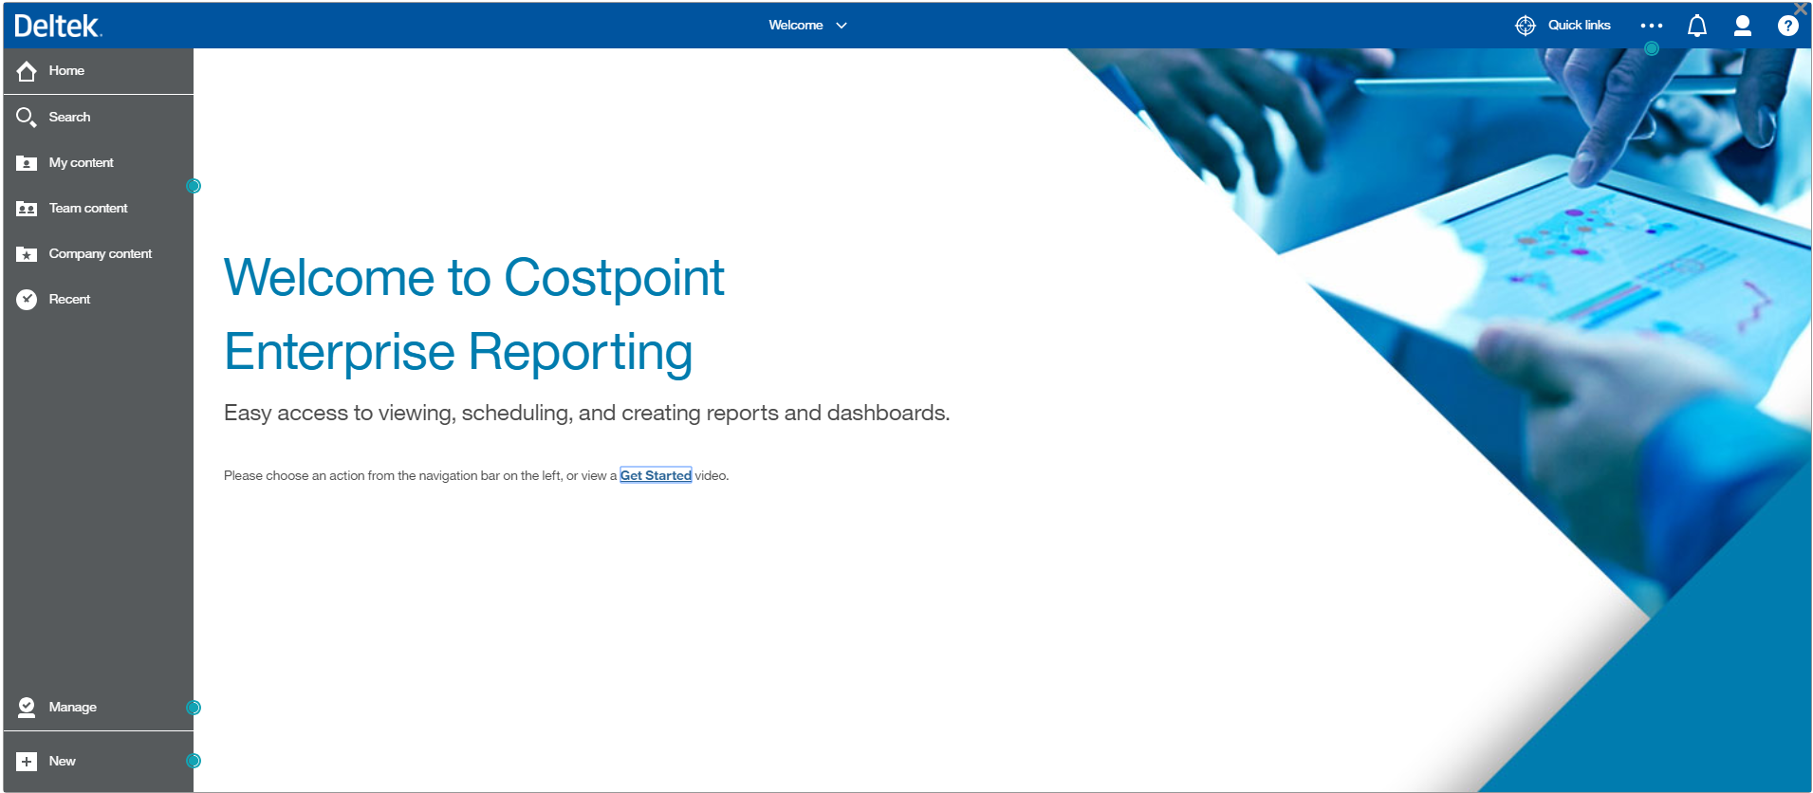Open Quick links in the top bar
Viewport: 1813px width, 793px height.
pos(1563,26)
